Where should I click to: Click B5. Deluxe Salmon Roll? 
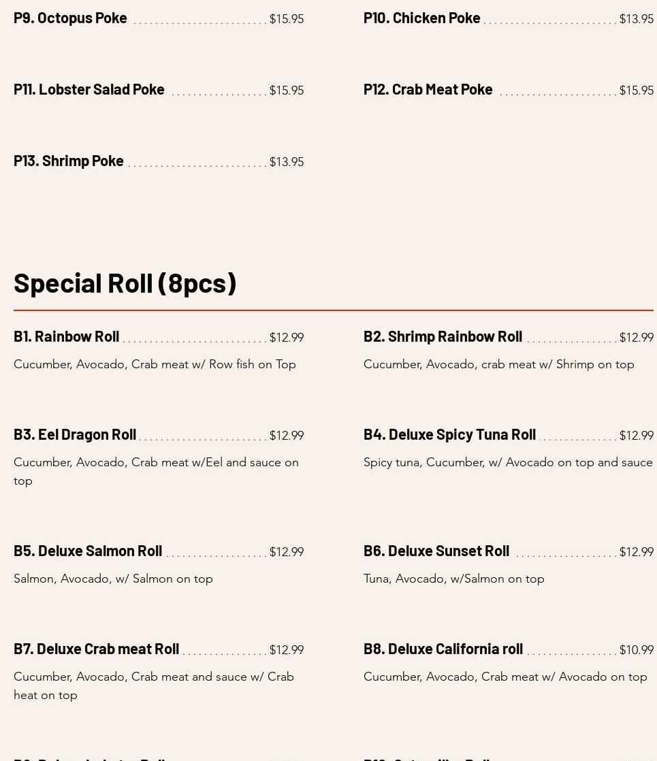(88, 551)
